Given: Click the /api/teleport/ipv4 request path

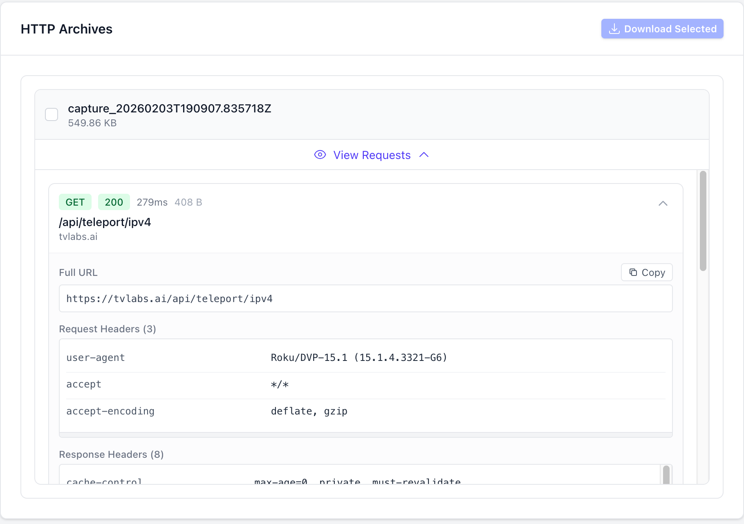Looking at the screenshot, I should [105, 222].
